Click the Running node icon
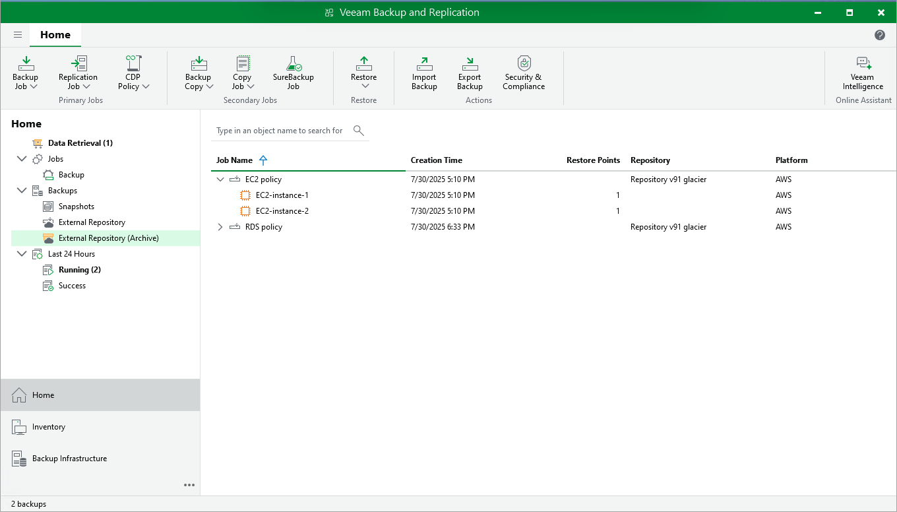The height and width of the screenshot is (512, 897). click(x=47, y=270)
